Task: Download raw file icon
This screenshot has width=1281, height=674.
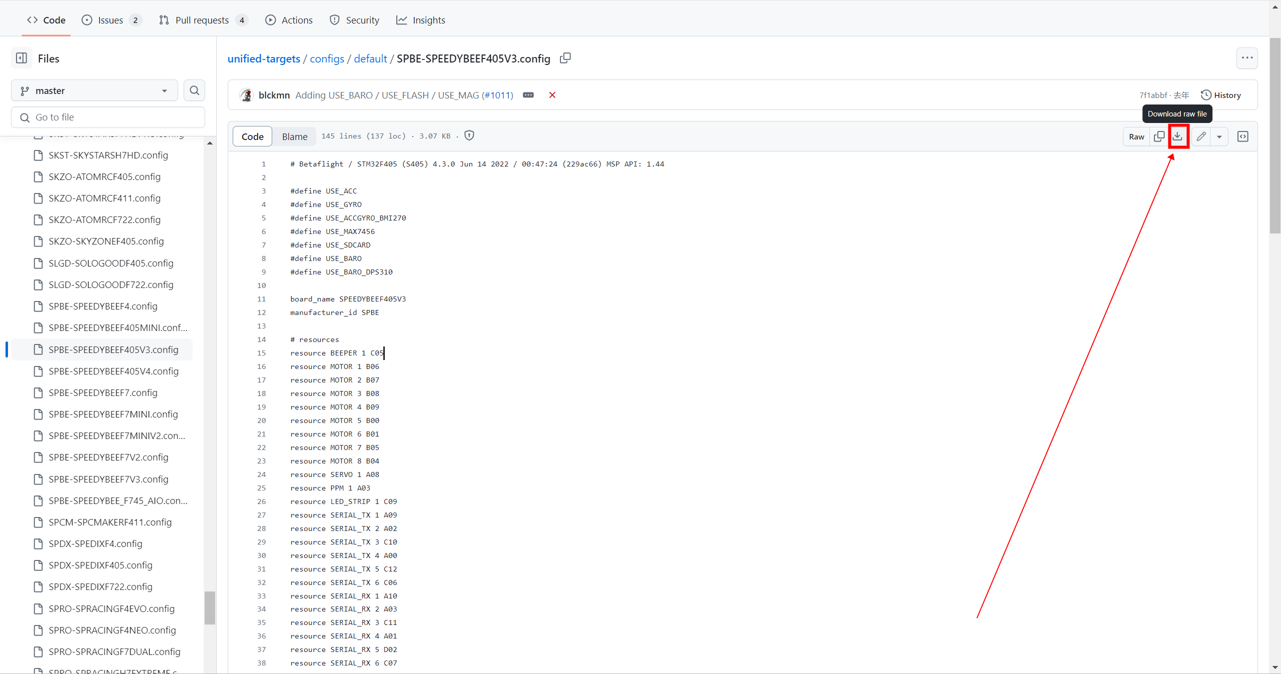Action: coord(1178,136)
